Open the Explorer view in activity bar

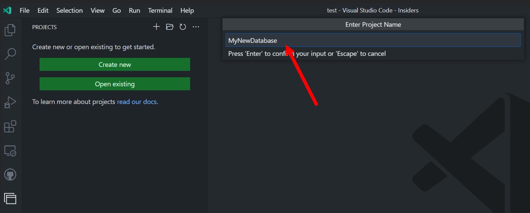point(10,30)
